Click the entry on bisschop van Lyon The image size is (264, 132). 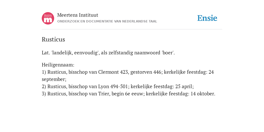click(118, 87)
